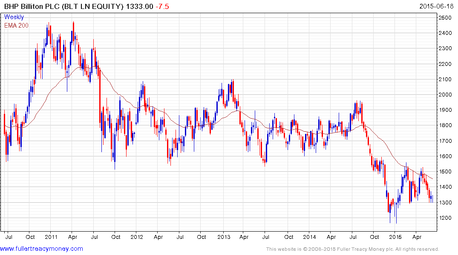Click the 1400 price axis label

coord(445,187)
